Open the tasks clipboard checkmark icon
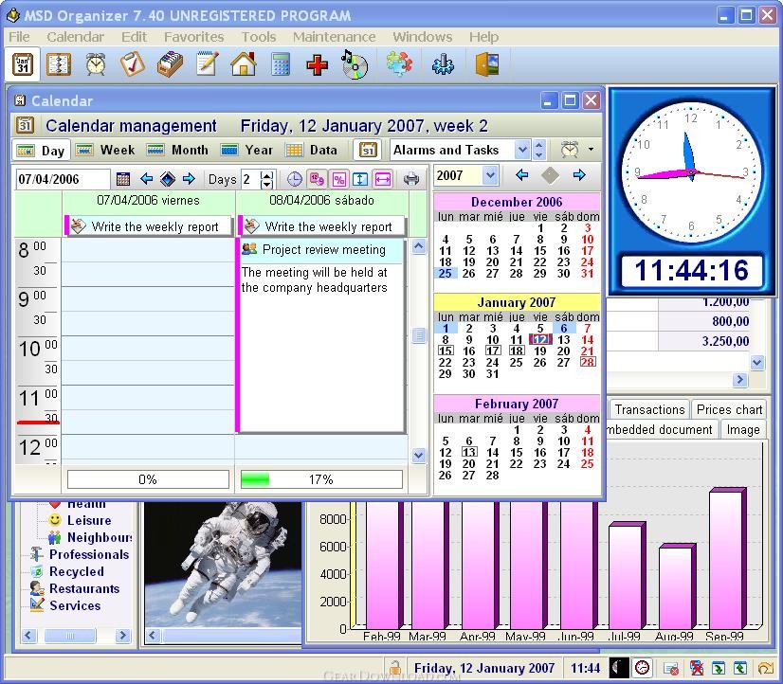The image size is (783, 684). point(133,64)
